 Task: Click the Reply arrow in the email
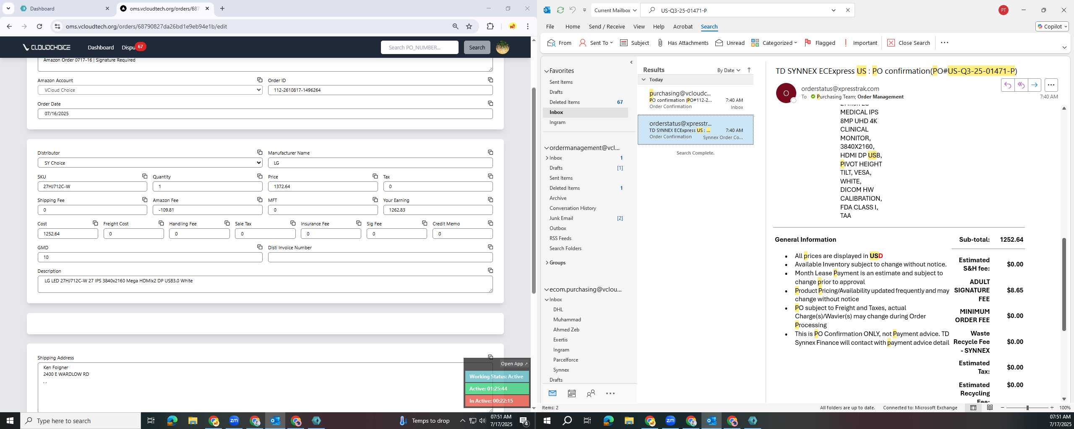coord(1007,85)
